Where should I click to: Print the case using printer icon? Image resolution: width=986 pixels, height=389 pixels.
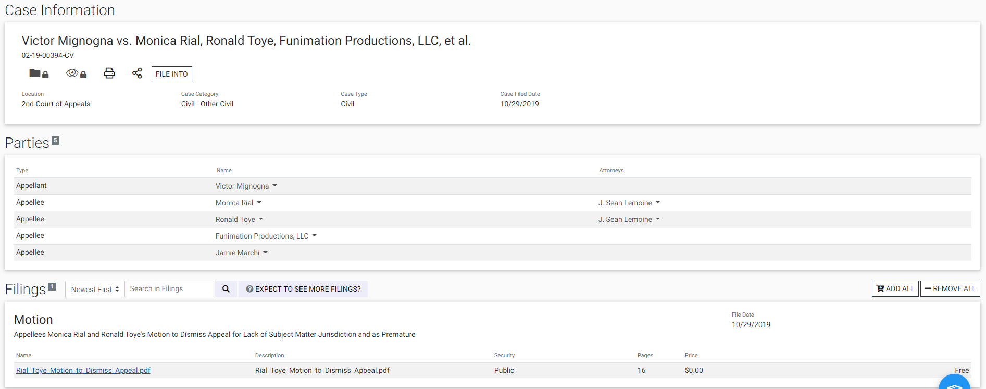109,73
